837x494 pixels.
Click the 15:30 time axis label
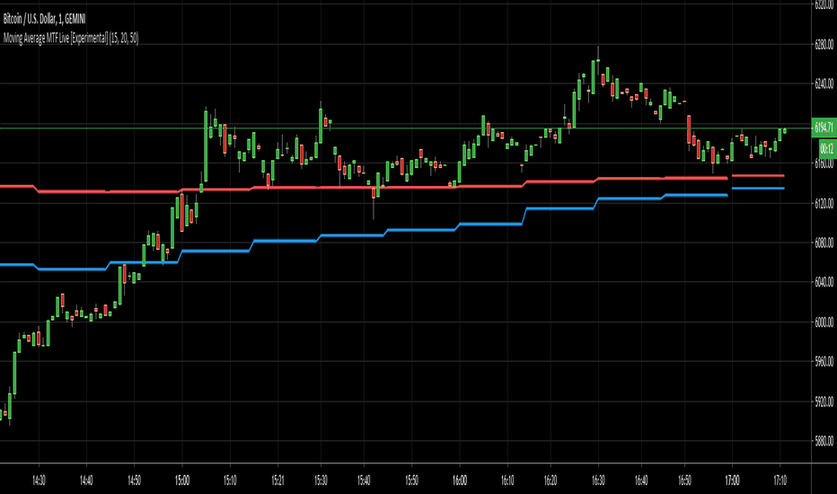[321, 481]
